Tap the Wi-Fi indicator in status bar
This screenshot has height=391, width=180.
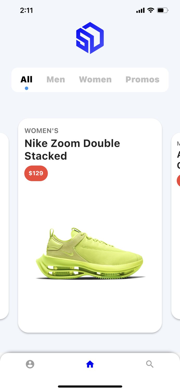(x=151, y=10)
